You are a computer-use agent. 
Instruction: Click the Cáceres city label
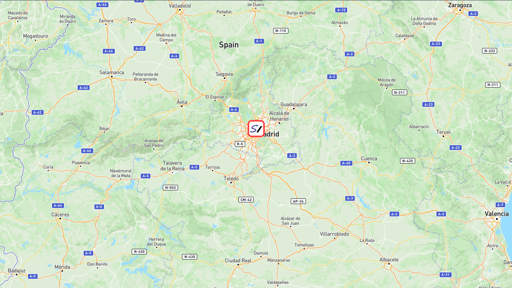click(x=60, y=215)
